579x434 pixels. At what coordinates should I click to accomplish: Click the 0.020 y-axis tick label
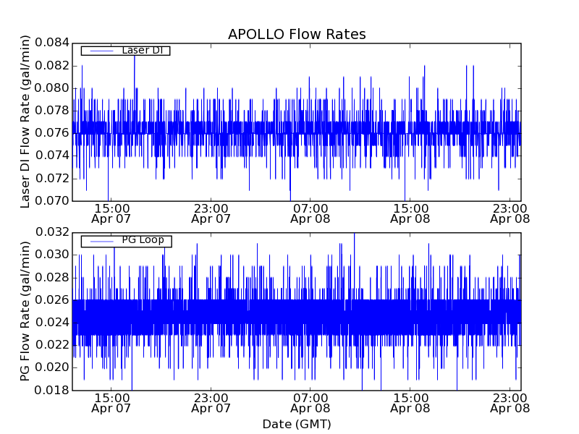pos(52,367)
